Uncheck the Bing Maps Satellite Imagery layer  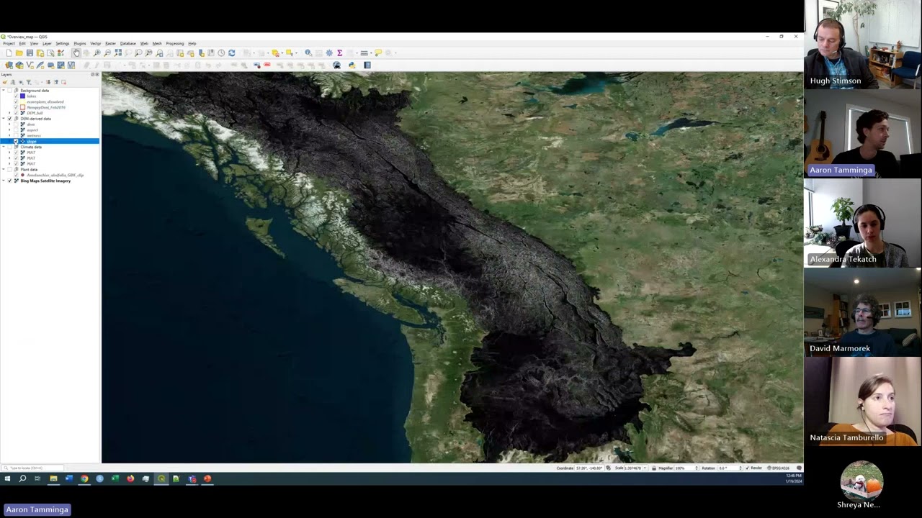[x=9, y=181]
